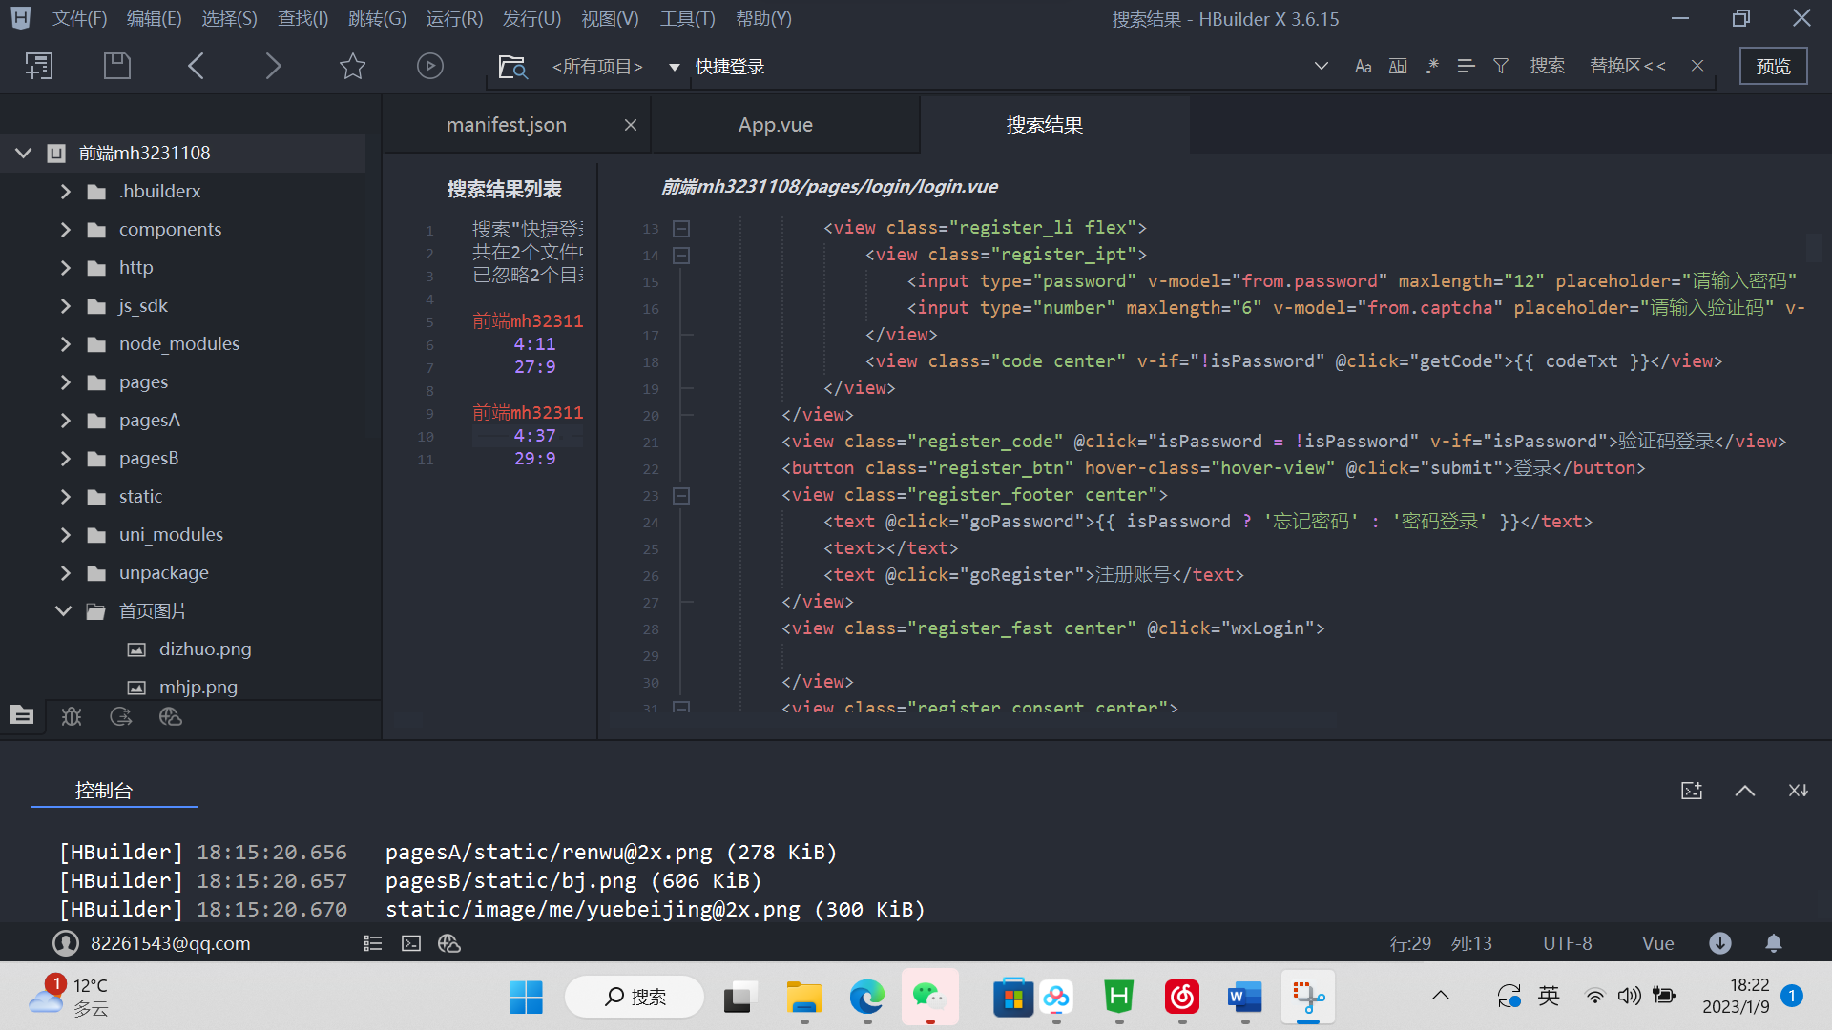Open the 运行(R) menu
The image size is (1832, 1030).
[x=455, y=19]
